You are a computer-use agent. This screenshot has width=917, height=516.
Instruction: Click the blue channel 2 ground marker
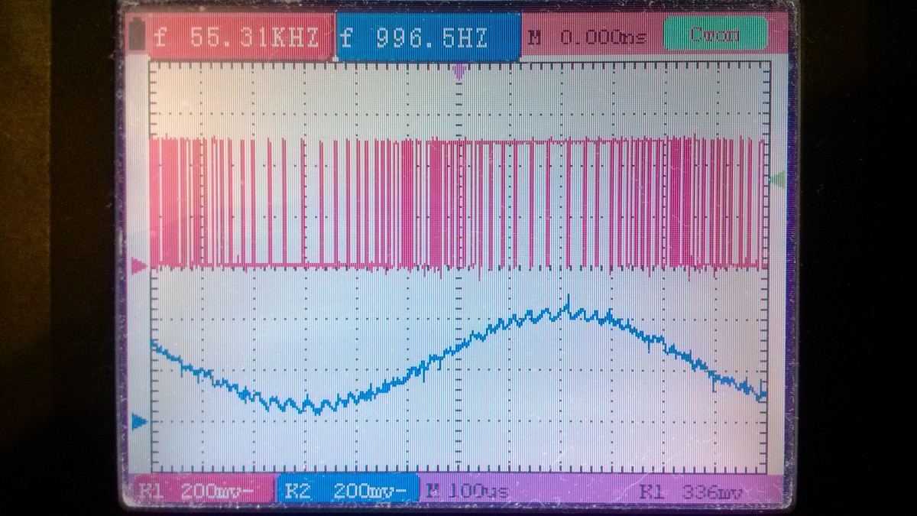click(x=139, y=421)
